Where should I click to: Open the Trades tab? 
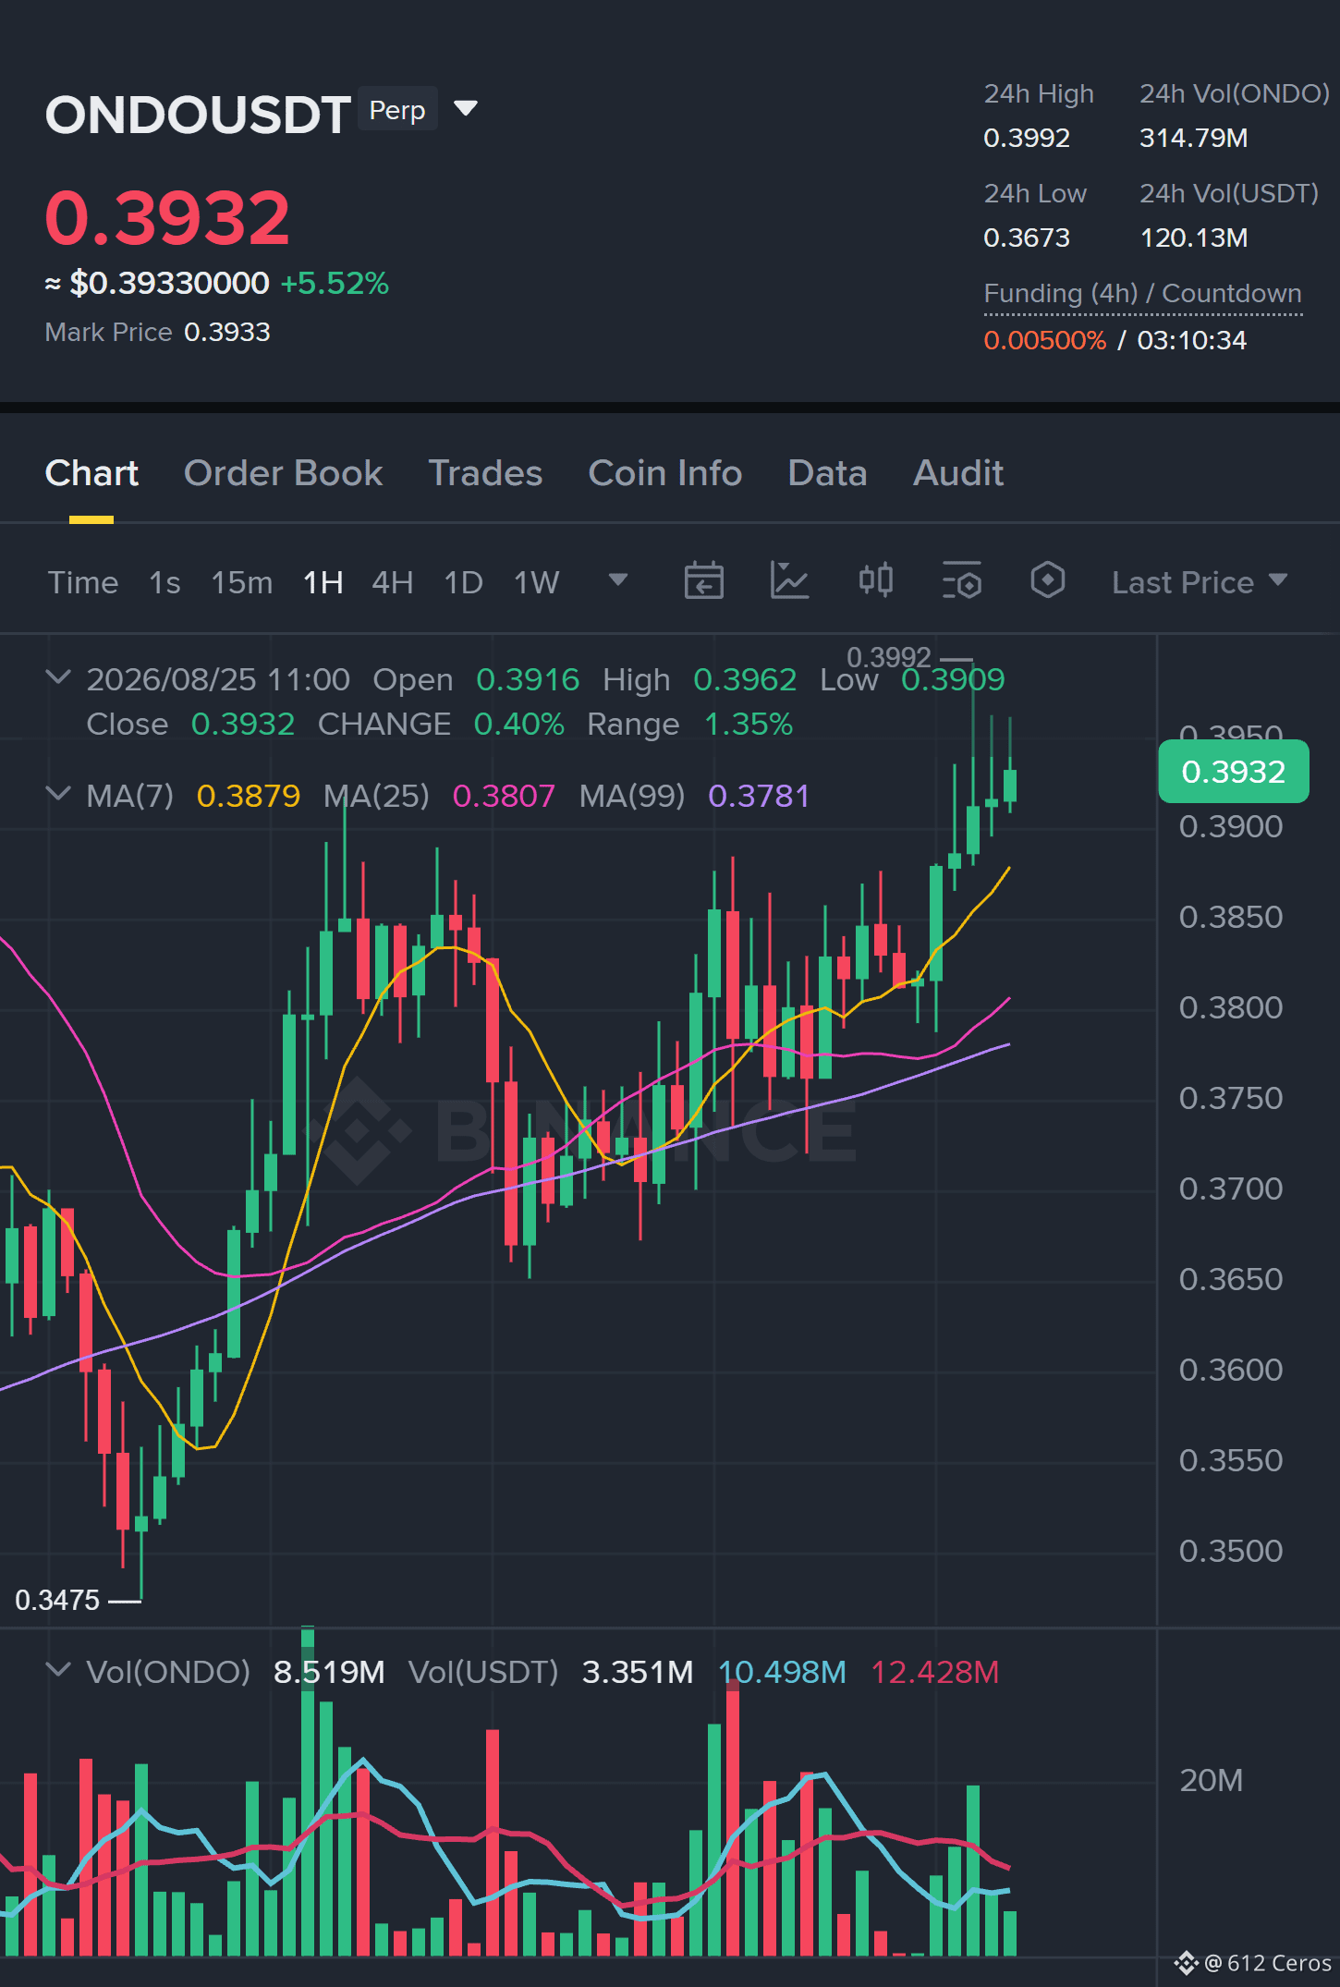(x=485, y=473)
